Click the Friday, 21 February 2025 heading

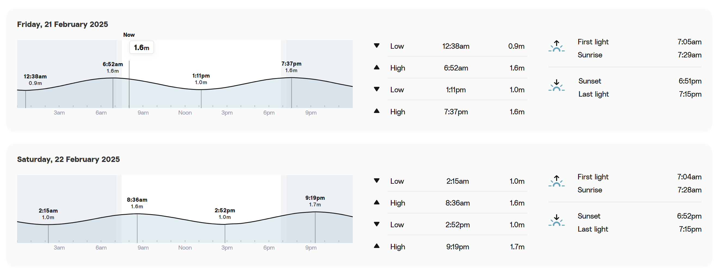[x=62, y=24]
